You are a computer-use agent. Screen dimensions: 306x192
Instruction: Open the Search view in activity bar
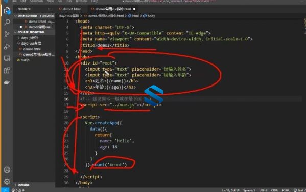click(x=7, y=23)
